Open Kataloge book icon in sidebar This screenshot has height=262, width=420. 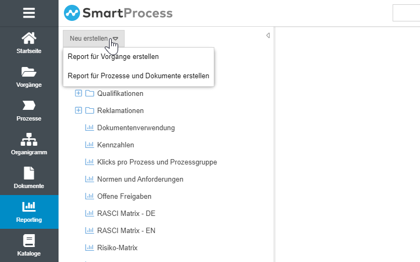click(x=29, y=245)
